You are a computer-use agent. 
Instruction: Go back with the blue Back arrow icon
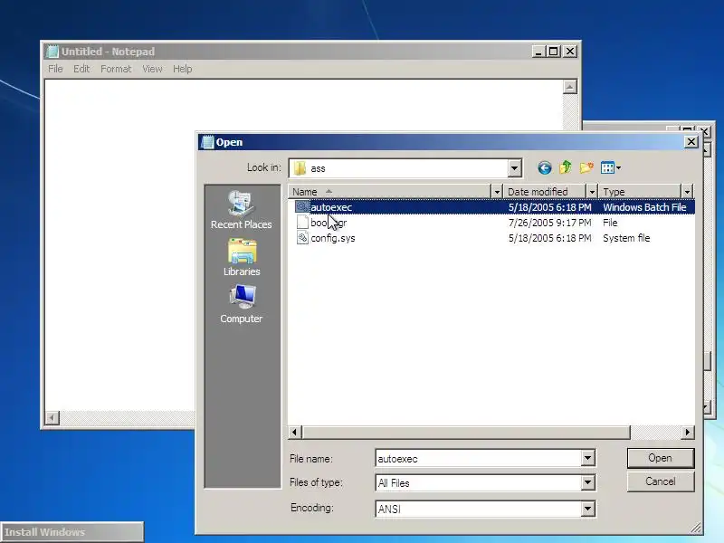click(x=545, y=167)
